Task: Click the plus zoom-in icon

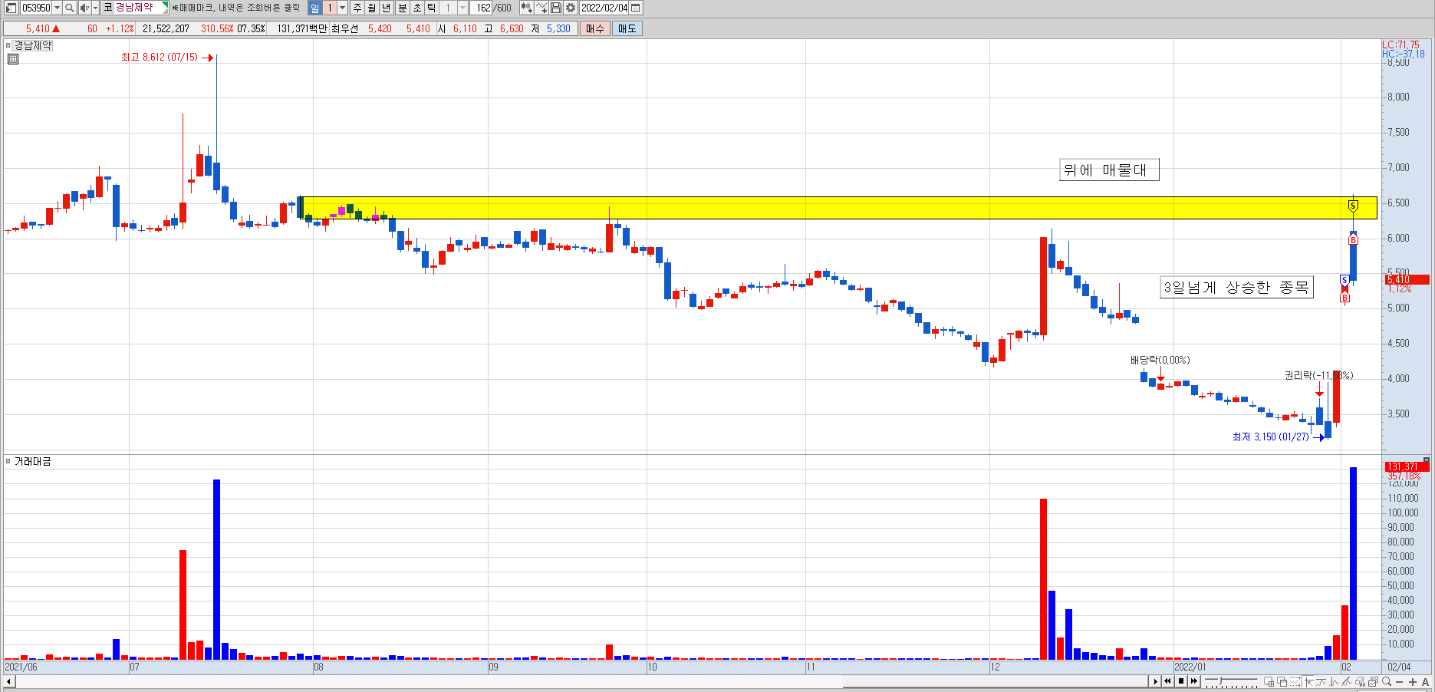Action: (1413, 681)
